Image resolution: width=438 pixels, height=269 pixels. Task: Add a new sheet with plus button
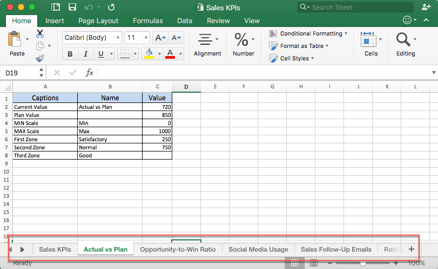click(x=412, y=249)
